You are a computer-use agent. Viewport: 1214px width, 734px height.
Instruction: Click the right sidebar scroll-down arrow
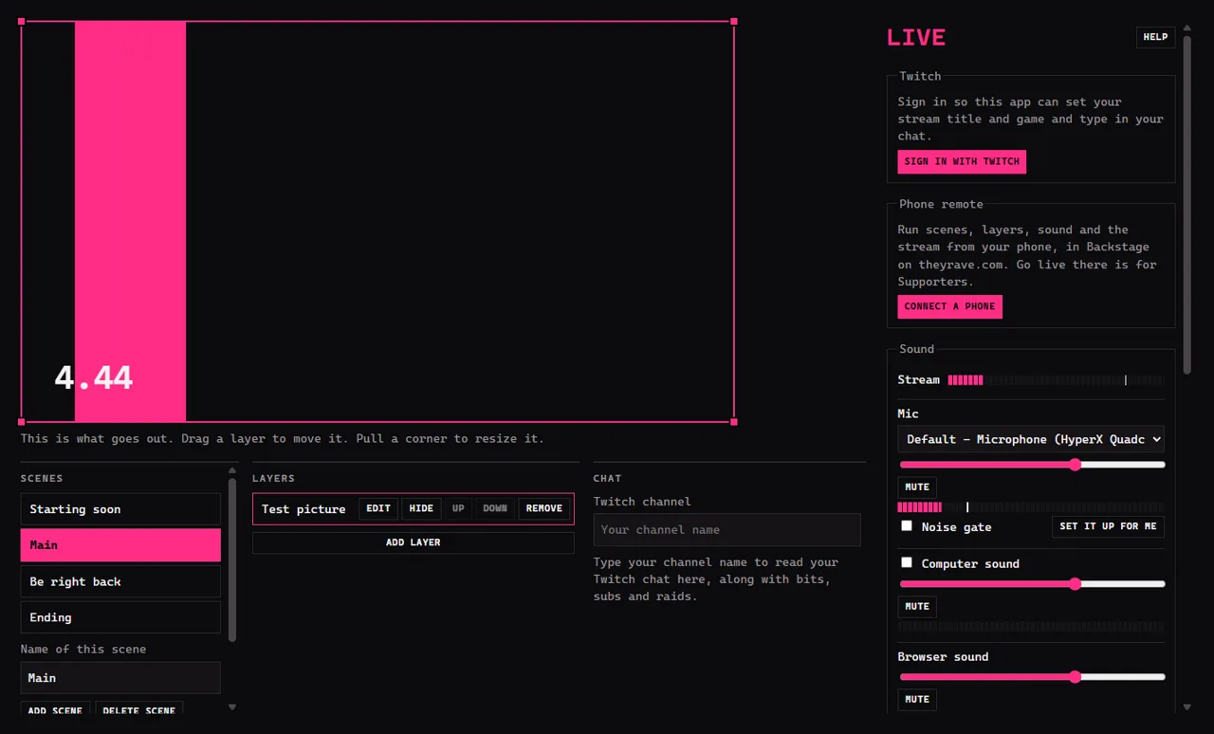(x=1187, y=707)
